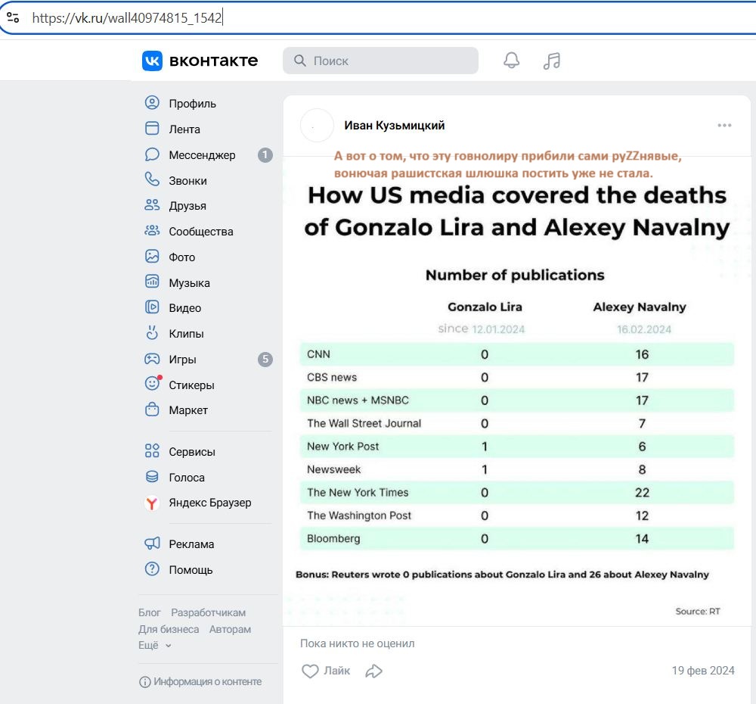This screenshot has height=704, width=756.
Task: Click the Видео play icon
Action: 152,307
